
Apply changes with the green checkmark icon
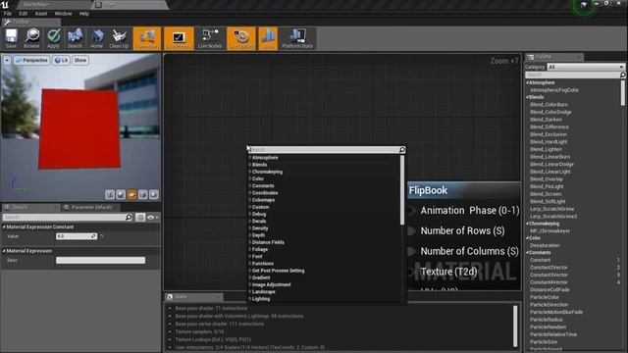tap(53, 38)
